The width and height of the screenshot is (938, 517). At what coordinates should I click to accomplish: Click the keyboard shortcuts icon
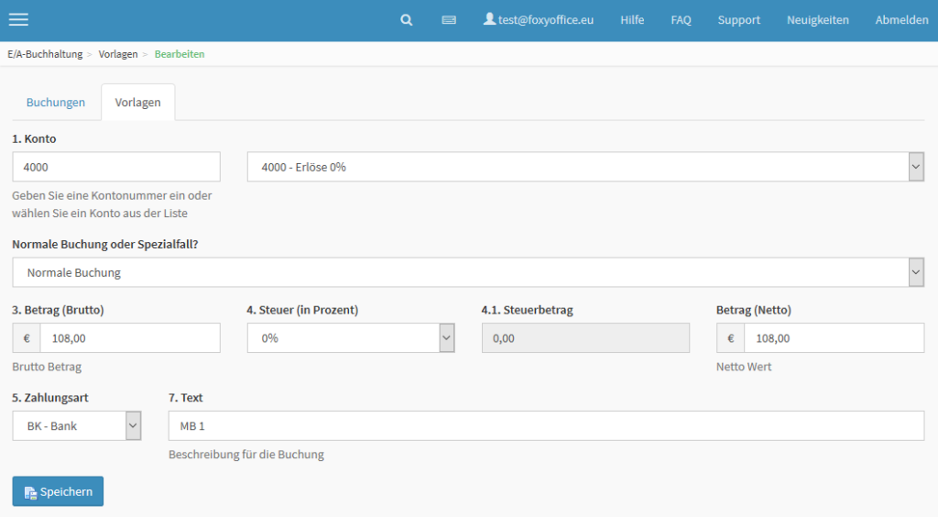[x=449, y=20]
